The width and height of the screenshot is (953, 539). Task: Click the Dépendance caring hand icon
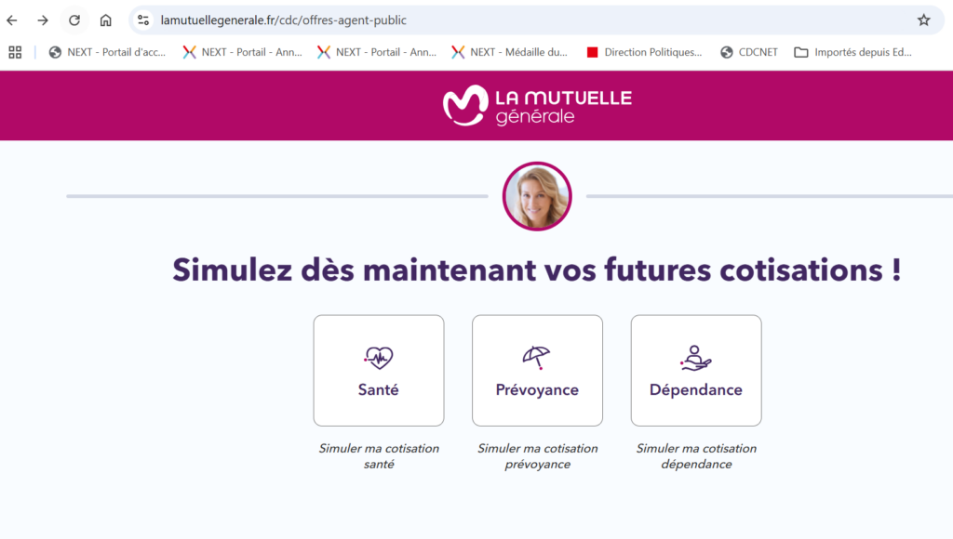point(696,358)
